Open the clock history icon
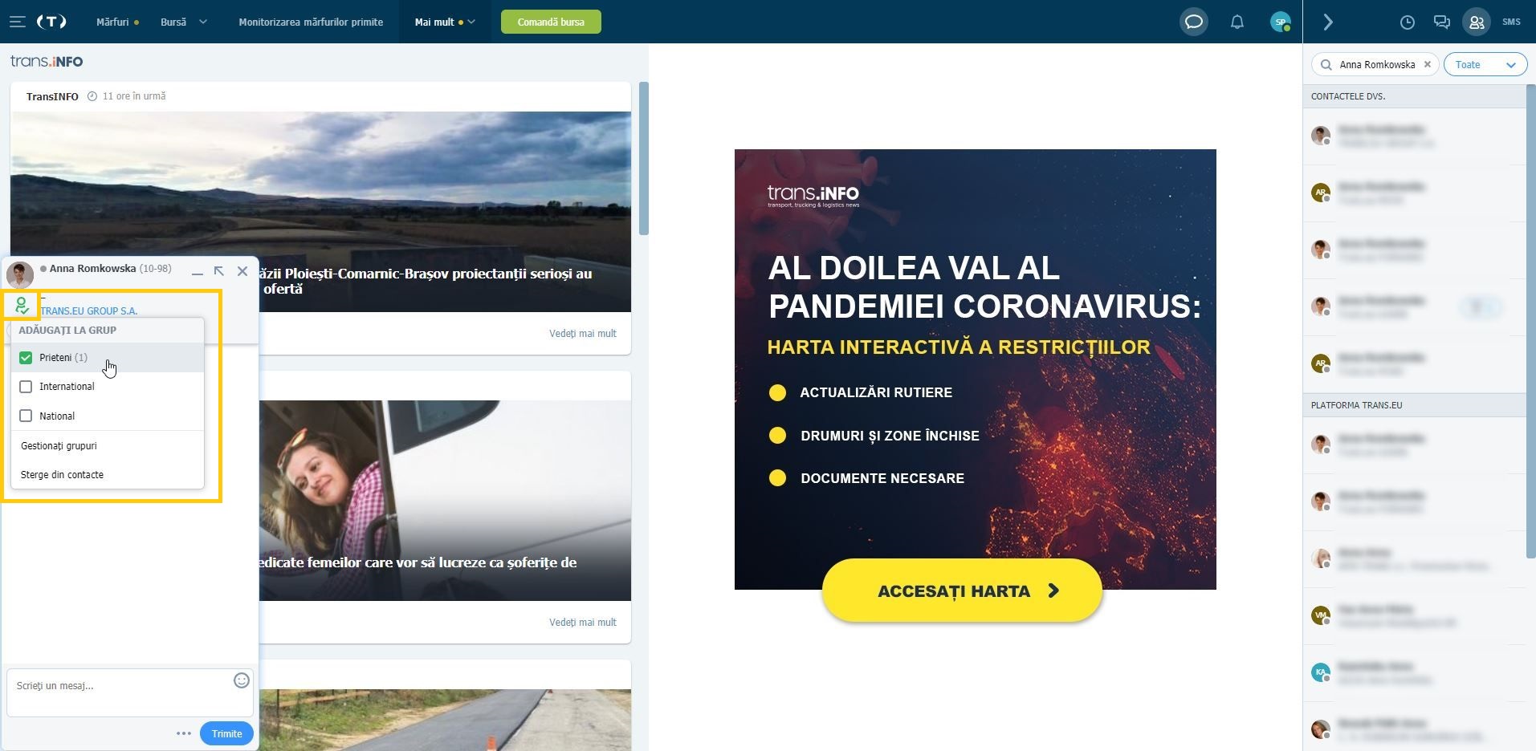Image resolution: width=1536 pixels, height=751 pixels. (1408, 22)
